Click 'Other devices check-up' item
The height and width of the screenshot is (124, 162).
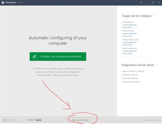(131, 82)
